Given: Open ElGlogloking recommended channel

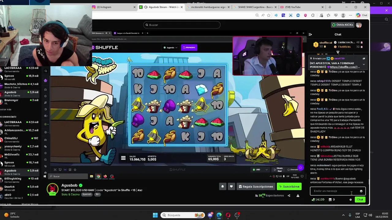Looking at the screenshot, I should (x=20, y=180).
